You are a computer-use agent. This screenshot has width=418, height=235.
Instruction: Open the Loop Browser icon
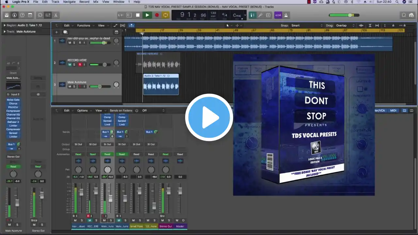[x=404, y=15]
